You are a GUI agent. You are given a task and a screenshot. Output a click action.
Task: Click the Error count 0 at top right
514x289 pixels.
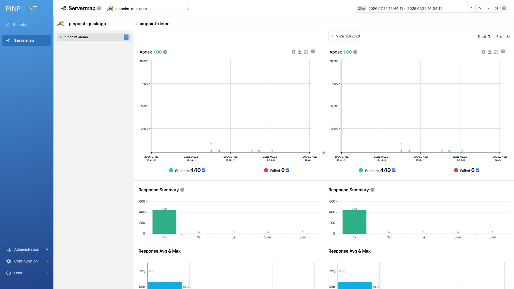508,36
